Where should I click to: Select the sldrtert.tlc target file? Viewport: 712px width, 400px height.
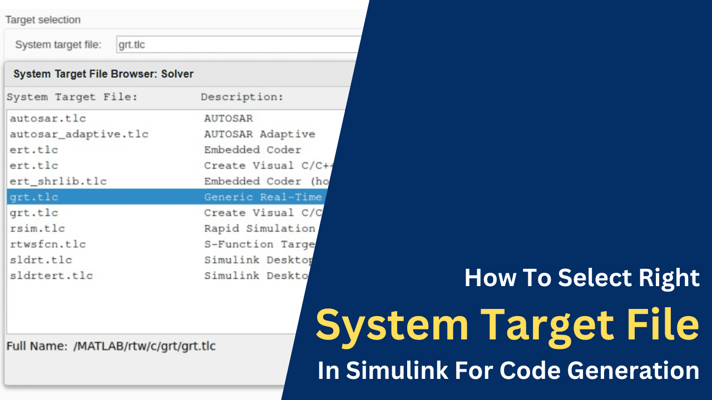[51, 275]
